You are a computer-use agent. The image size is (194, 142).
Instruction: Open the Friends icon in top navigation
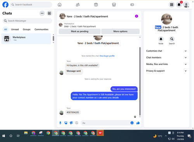[78, 5]
